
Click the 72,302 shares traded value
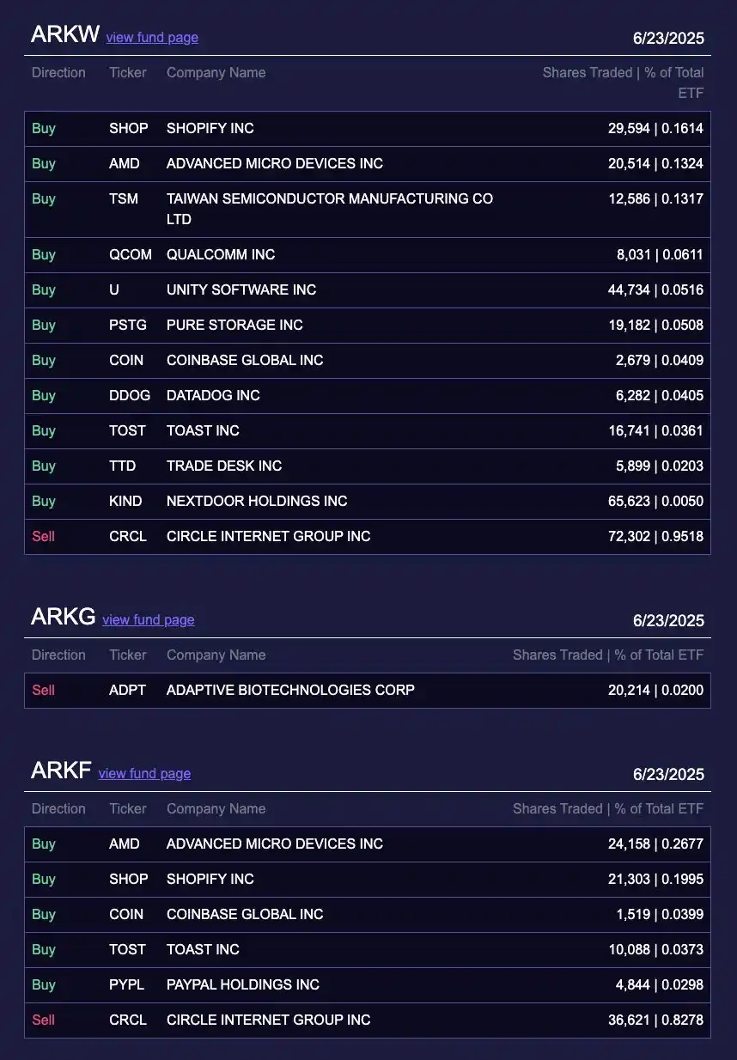(x=629, y=537)
